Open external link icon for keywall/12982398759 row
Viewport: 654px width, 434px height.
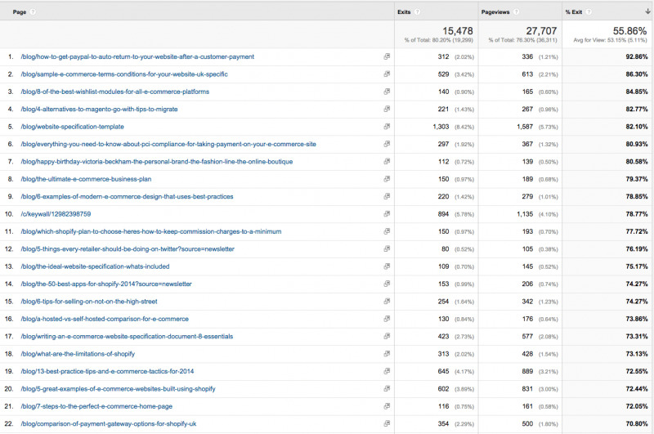click(x=387, y=214)
